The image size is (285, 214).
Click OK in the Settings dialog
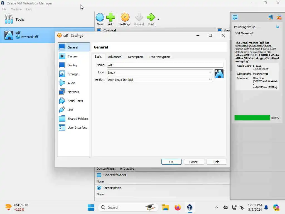coord(171,162)
